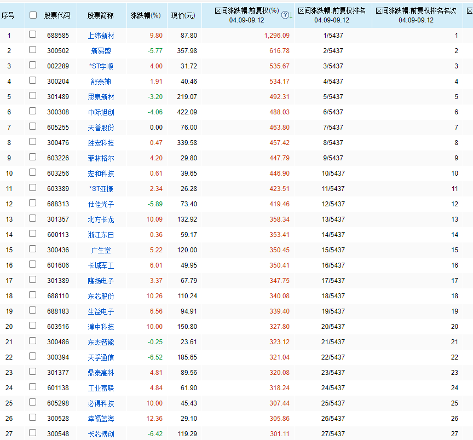Check the box for 601138 工业富联
This screenshot has width=473, height=440.
[x=33, y=387]
